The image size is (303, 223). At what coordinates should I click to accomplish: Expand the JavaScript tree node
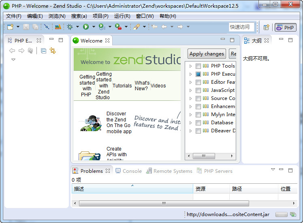pyautogui.click(x=190, y=91)
